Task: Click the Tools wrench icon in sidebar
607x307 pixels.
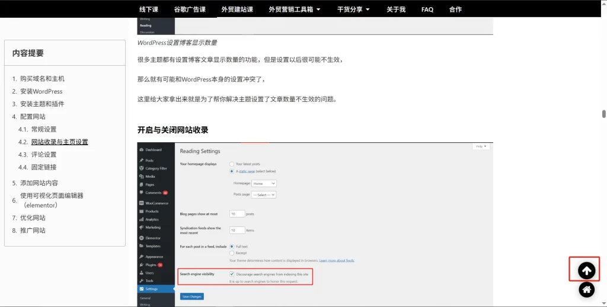Action: pyautogui.click(x=141, y=281)
